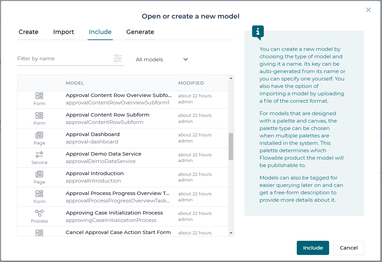This screenshot has width=382, height=262.
Task: Click the Form icon for Approval Process Progress Overview
Action: point(39,194)
